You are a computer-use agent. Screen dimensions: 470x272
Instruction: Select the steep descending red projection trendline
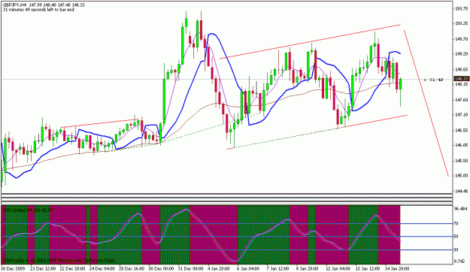(426, 103)
